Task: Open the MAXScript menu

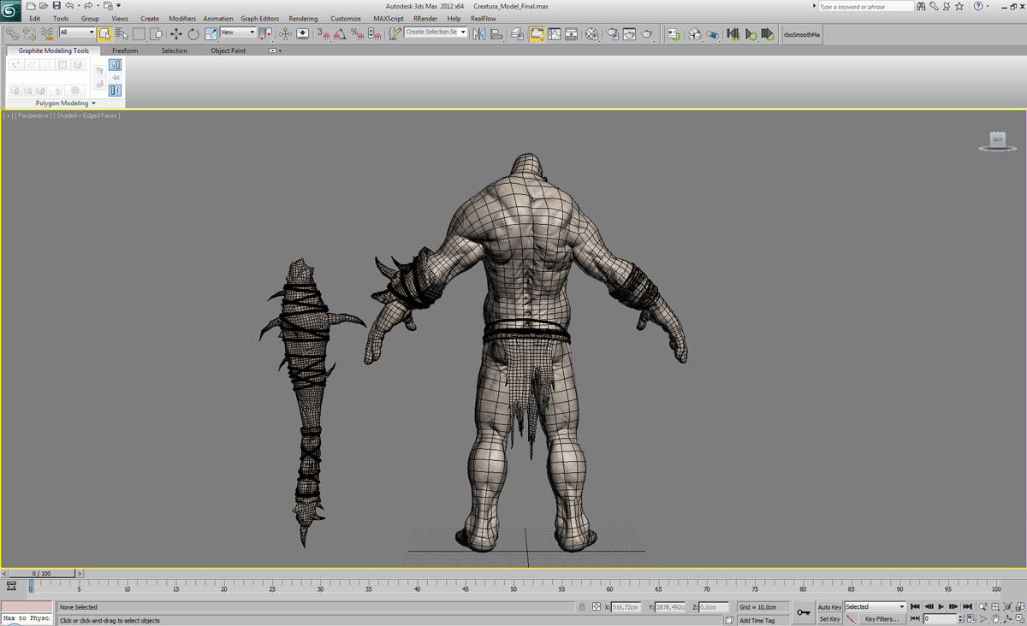Action: (x=389, y=19)
